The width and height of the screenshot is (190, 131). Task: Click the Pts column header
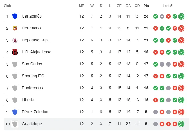click(146, 6)
